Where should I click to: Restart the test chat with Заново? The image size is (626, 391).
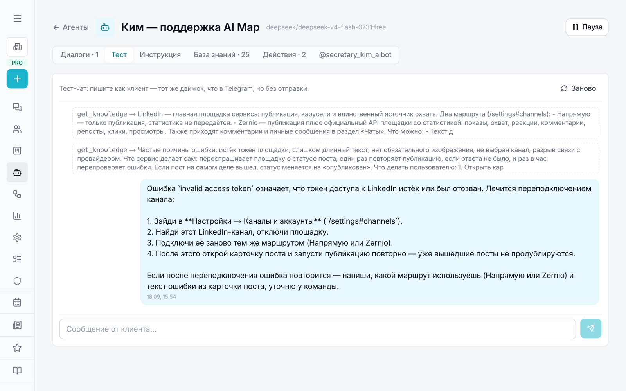[x=578, y=88]
